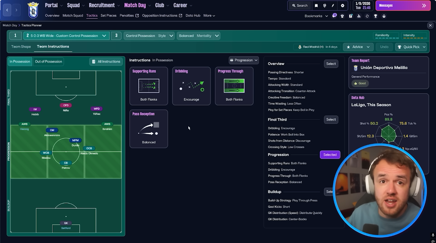Click the shirt icon in bookmarks row
Viewport: 436px width, 243px height.
coord(342,16)
